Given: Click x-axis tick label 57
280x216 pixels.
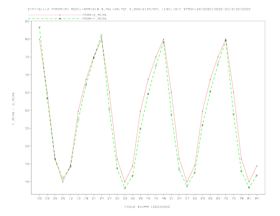Looking at the screenshot, I should (187, 198).
